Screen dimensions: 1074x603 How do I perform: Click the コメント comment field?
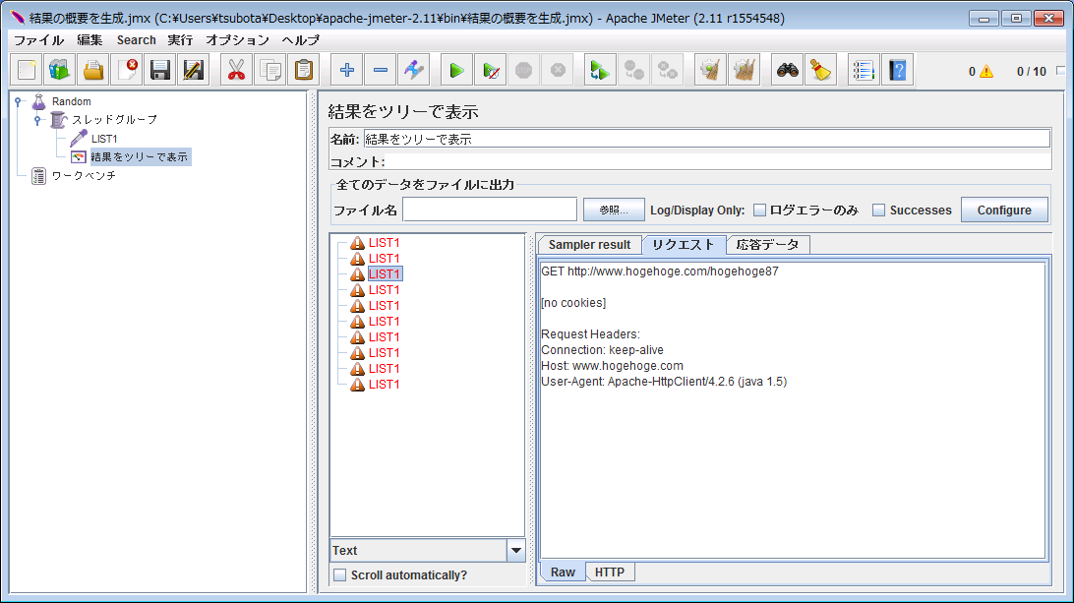tap(718, 162)
